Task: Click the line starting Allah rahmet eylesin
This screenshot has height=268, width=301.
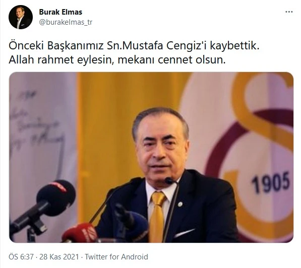Action: 117,59
